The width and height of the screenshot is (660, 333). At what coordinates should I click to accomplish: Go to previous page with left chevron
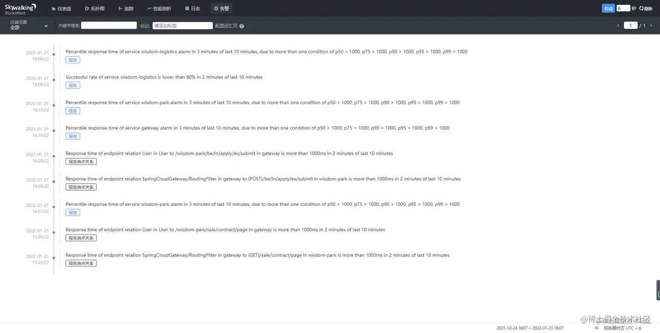[618, 25]
